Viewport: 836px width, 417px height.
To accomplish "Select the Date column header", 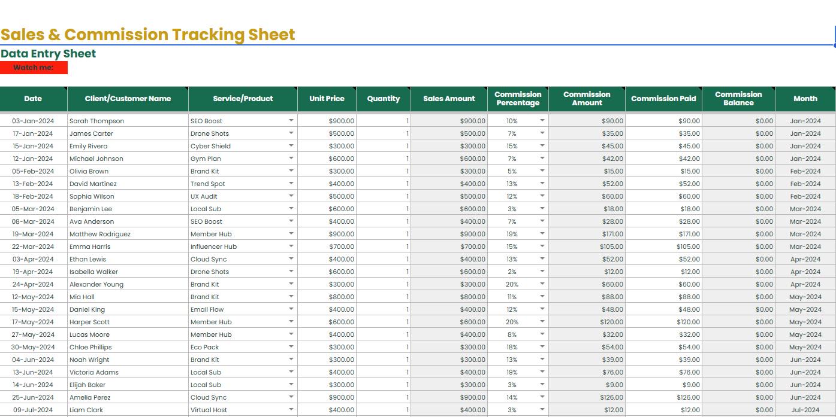I will (x=34, y=99).
